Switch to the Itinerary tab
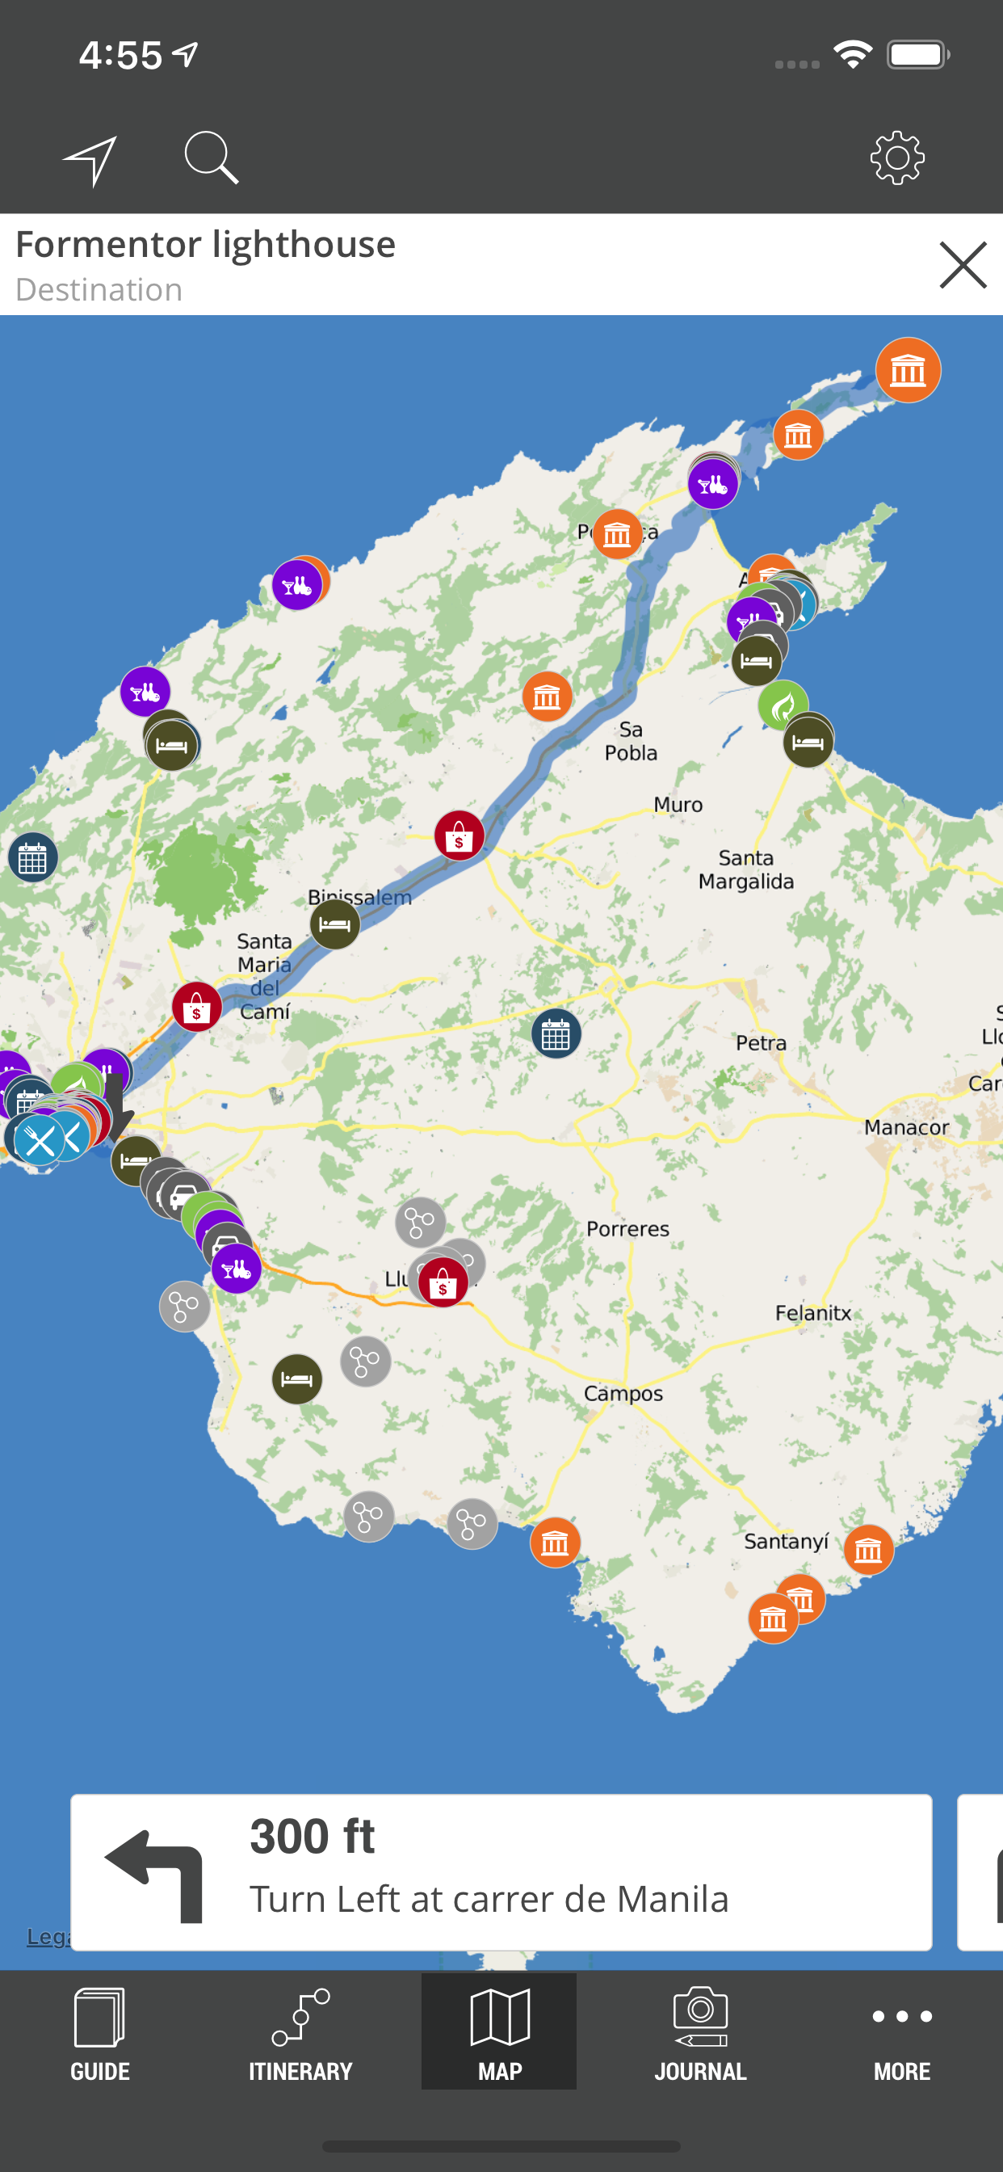 pos(300,2035)
